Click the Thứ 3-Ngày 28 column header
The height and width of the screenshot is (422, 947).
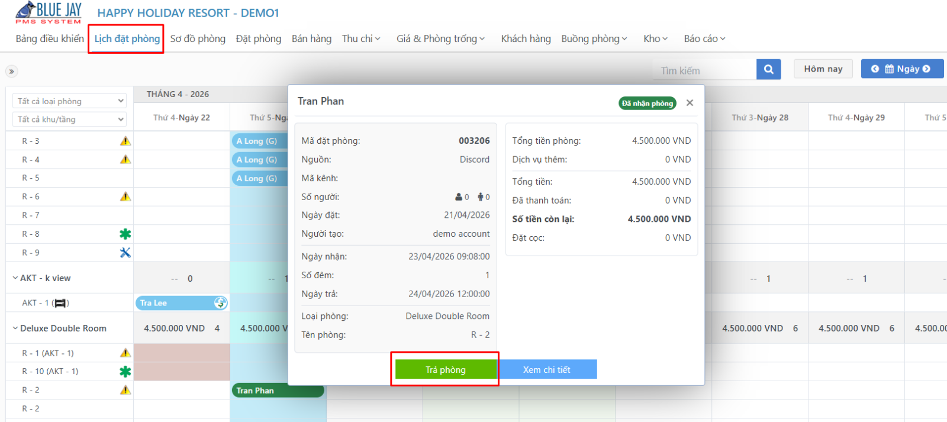760,118
